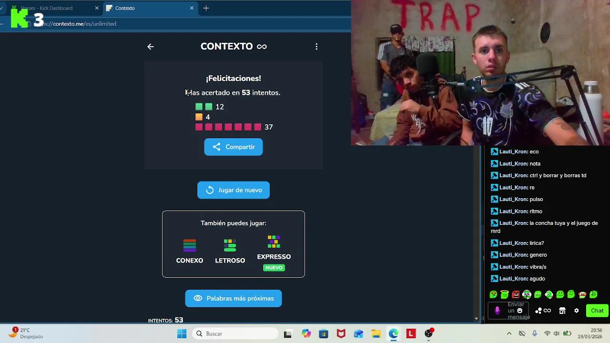Click the page scrollbar down arrow
This screenshot has height=343, width=610.
pyautogui.click(x=477, y=319)
